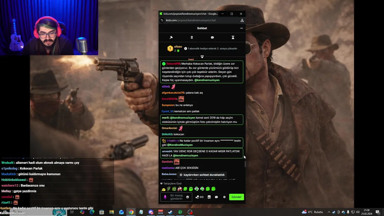Click username ShNzN3 in chat
384x216 pixels.
pyautogui.click(x=167, y=134)
